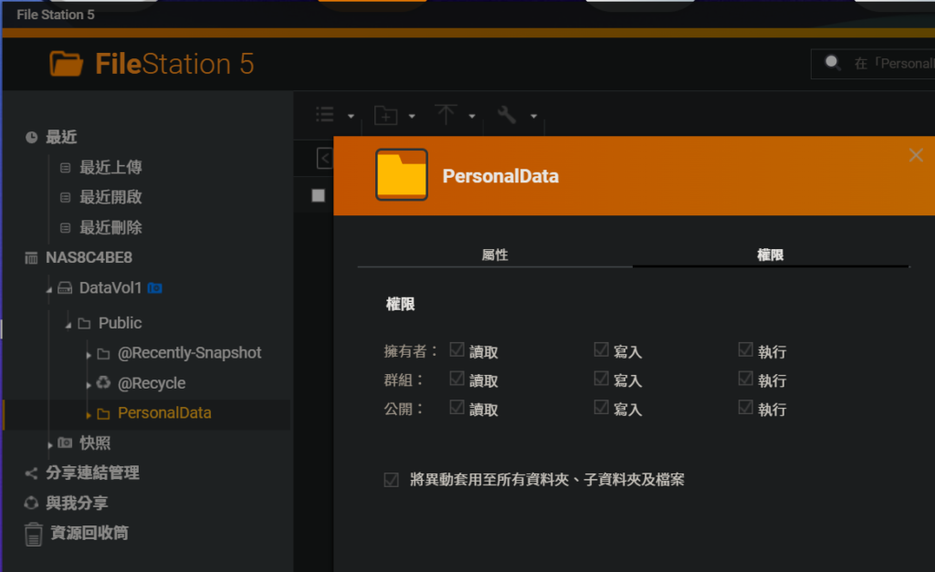The height and width of the screenshot is (572, 935).
Task: Click the clock icon beside 最近
Action: point(32,138)
